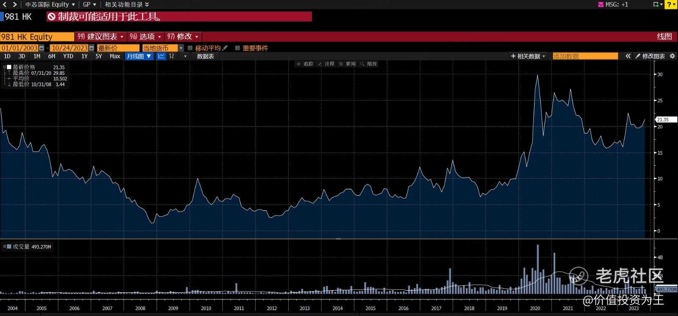
Task: Open the 相关数据 related data dropdown
Action: (529, 56)
